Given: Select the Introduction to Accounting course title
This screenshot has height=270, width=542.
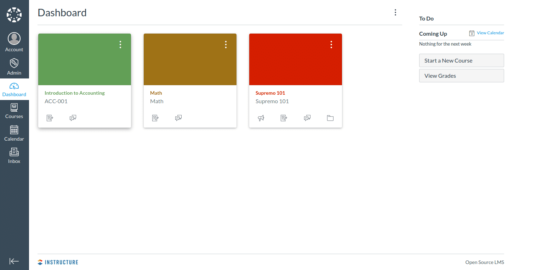Looking at the screenshot, I should click(x=74, y=93).
